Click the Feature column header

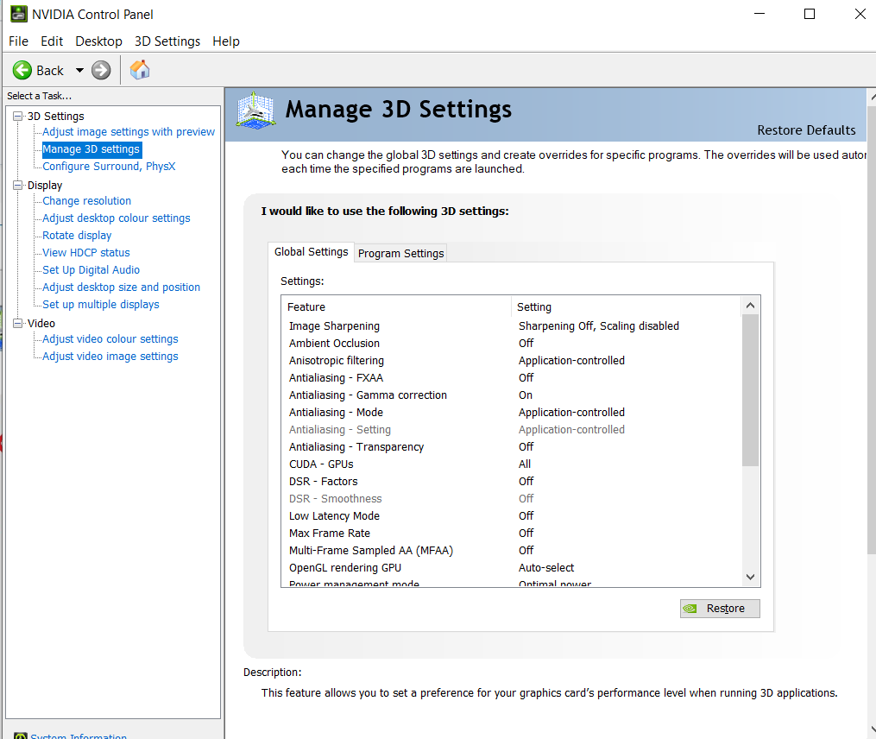[396, 306]
